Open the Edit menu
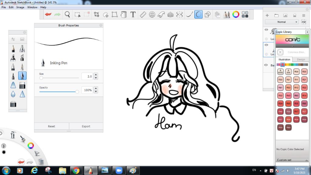 [x=11, y=7]
